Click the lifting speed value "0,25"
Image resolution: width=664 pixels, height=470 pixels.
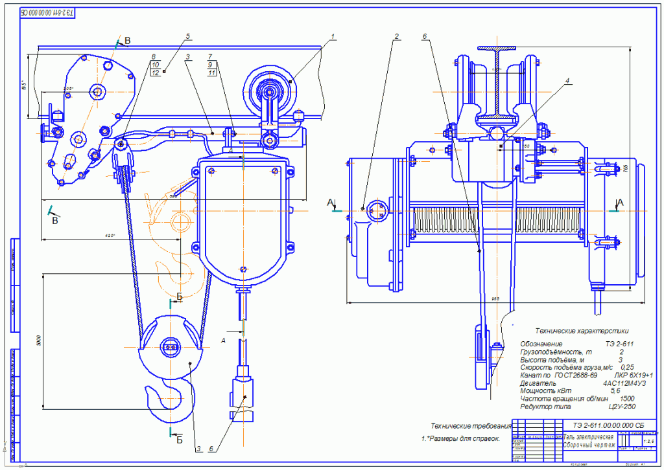[627, 367]
